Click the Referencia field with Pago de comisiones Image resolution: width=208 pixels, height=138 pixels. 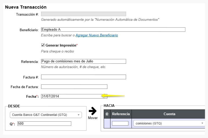pos(83,61)
